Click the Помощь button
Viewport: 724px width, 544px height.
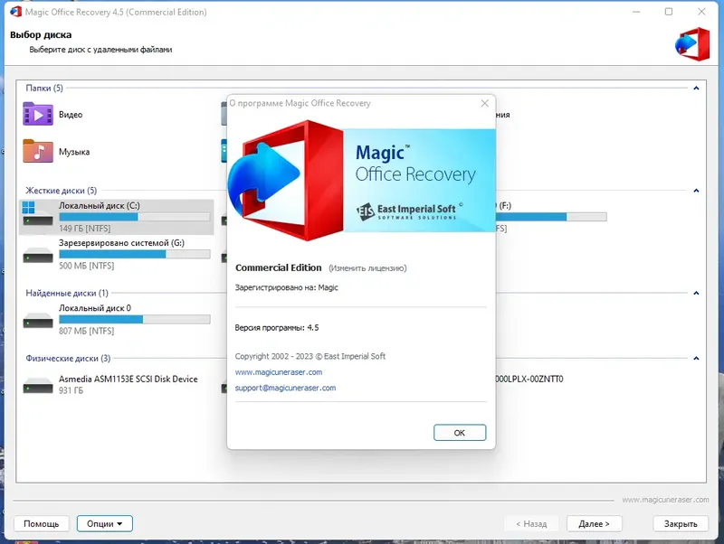[41, 524]
